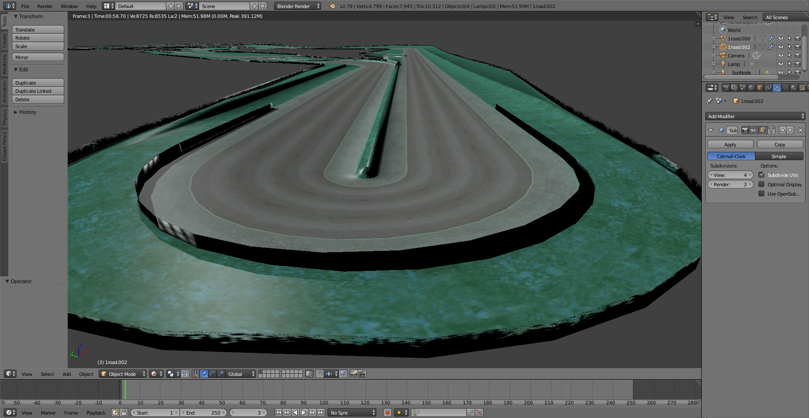Click the scale manipulator icon
This screenshot has height=418, width=809.
(x=221, y=374)
